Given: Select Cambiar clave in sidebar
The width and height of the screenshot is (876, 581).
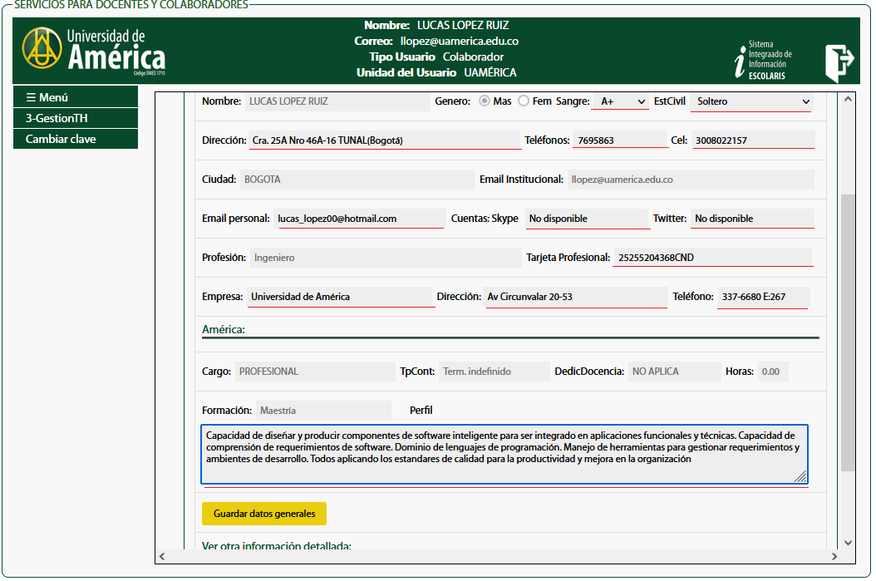Looking at the screenshot, I should 76,139.
